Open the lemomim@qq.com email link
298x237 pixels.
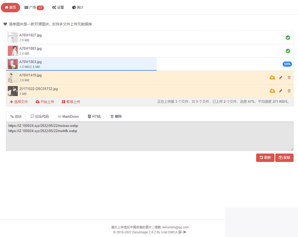[175, 227]
